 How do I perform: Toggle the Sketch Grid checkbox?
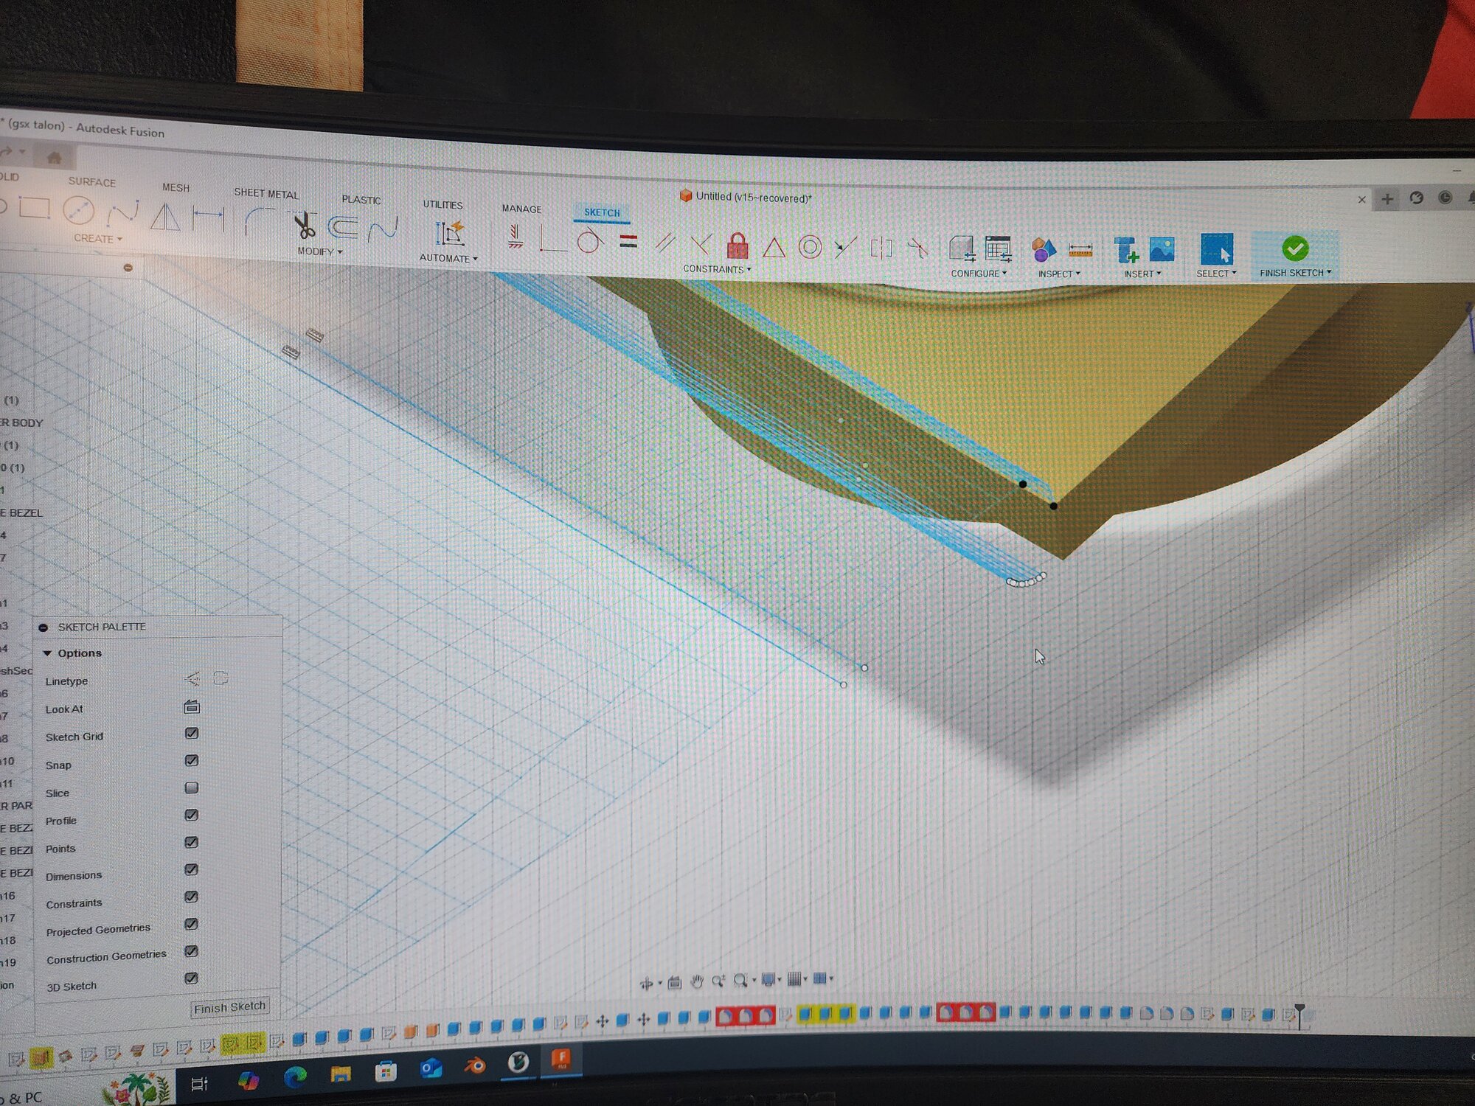coord(192,733)
